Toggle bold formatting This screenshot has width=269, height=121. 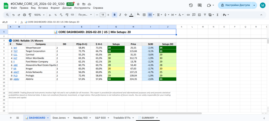click(x=115, y=15)
